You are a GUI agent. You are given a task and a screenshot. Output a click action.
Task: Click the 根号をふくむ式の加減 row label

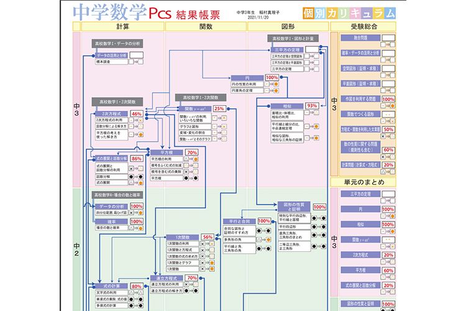click(167, 165)
